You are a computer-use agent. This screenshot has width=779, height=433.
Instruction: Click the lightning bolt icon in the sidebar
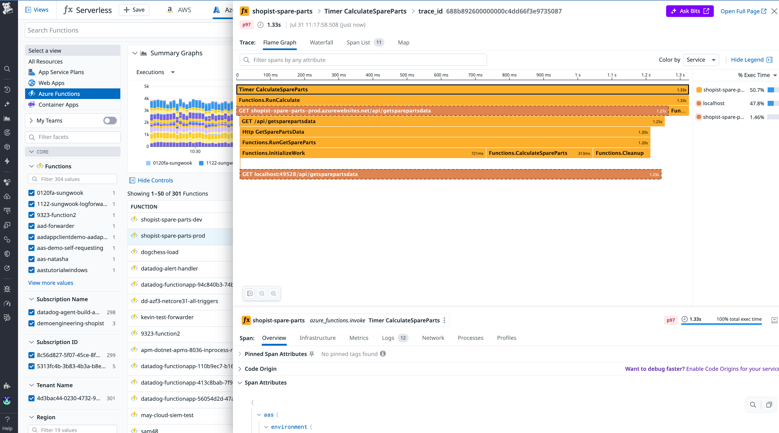[x=7, y=161]
